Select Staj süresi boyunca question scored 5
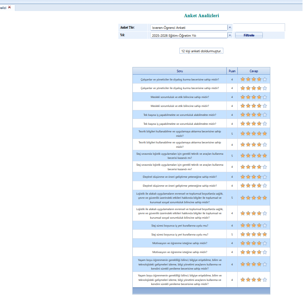 180,234
